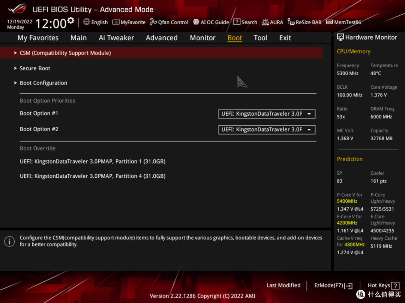Viewport: 405px width, 303px height.
Task: Expand CSM (Compatibility Support Module)
Action: tap(161, 53)
